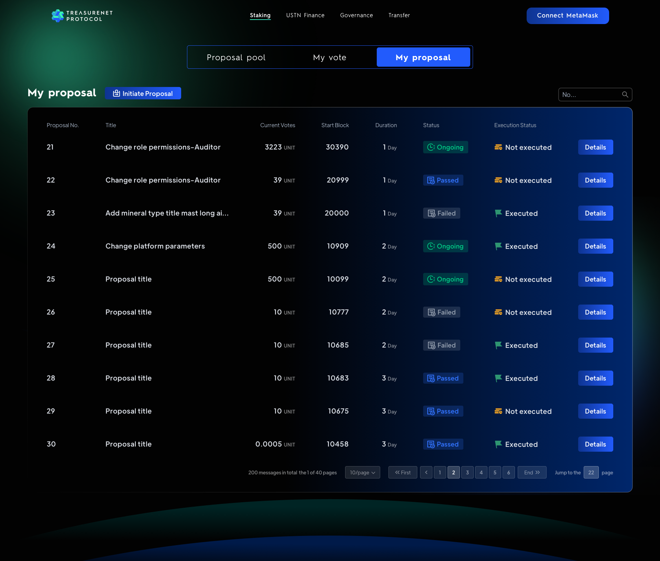Click the 'Start Block' column header
This screenshot has height=561, width=660.
click(335, 125)
